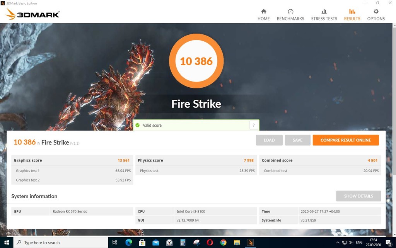The height and width of the screenshot is (248, 396).
Task: Select the RESULTS tab
Action: point(352,15)
